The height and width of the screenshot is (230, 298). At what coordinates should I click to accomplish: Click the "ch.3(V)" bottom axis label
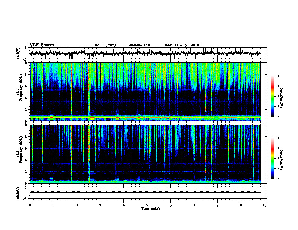[18, 193]
